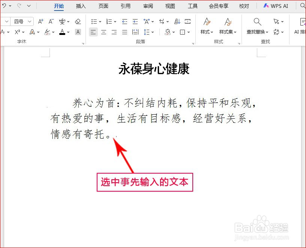This screenshot has width=306, height=248.
Task: Apply superscript with the X² icon
Action: (x=17, y=32)
